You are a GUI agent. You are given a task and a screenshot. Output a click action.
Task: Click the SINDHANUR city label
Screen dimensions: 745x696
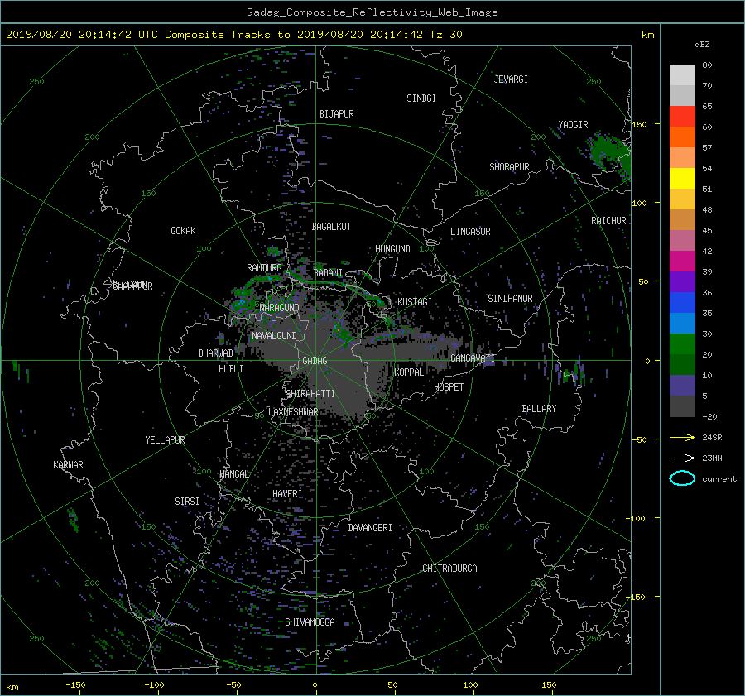(510, 299)
